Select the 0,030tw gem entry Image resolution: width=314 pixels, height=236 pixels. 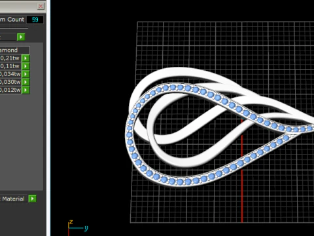pos(10,82)
